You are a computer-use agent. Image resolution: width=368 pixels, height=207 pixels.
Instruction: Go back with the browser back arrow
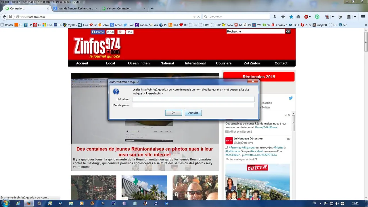click(x=4, y=17)
